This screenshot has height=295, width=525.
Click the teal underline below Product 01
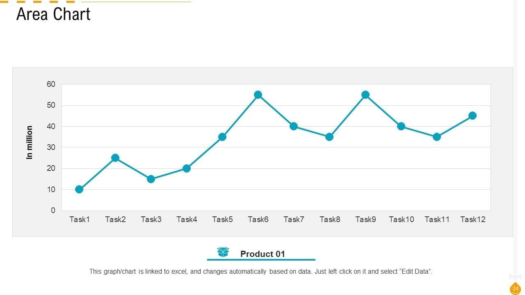click(x=261, y=260)
